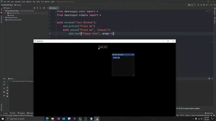Screen dimensions: 216x121
Task: Click the Pin Tab icon in the Run panel
Action: coord(4,95)
